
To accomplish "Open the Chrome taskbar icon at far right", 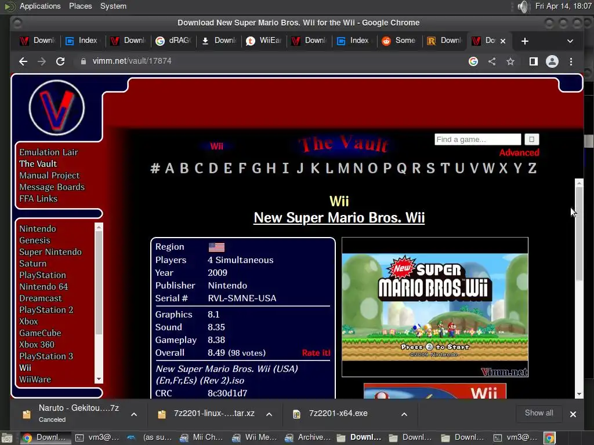I will click(549, 438).
